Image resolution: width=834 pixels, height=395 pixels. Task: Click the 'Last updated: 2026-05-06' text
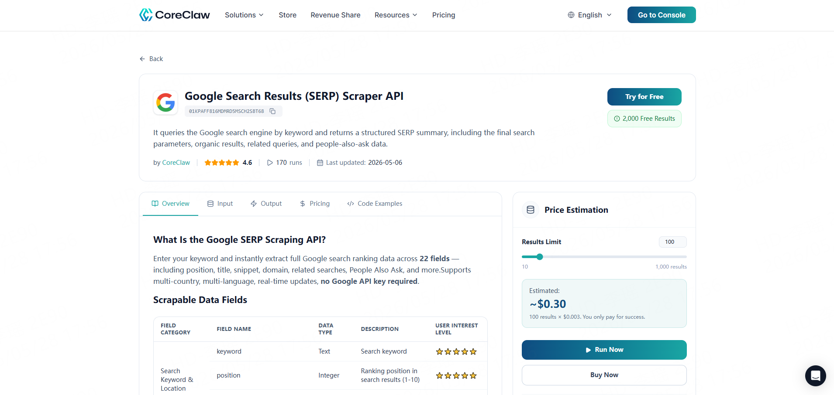[x=364, y=163]
